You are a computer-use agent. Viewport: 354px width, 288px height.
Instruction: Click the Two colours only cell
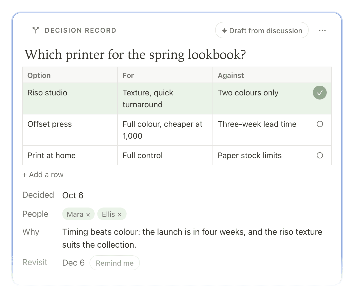coord(260,99)
